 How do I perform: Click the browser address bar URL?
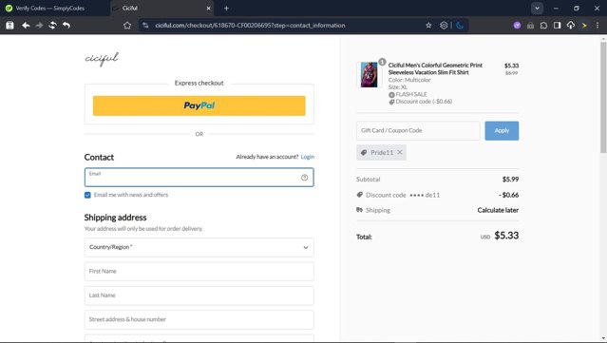[x=250, y=25]
